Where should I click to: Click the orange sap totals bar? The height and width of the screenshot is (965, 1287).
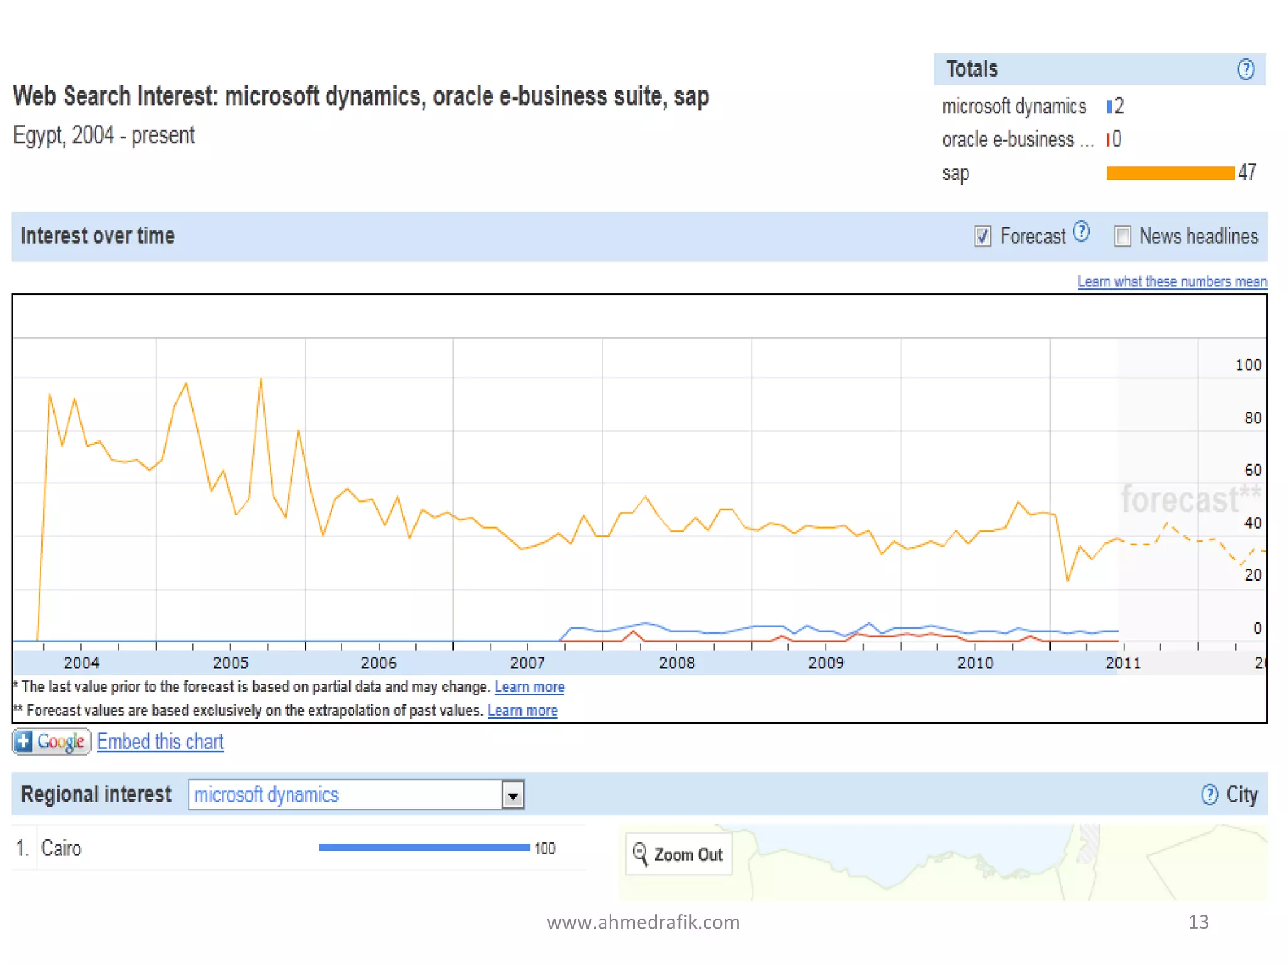click(1170, 173)
